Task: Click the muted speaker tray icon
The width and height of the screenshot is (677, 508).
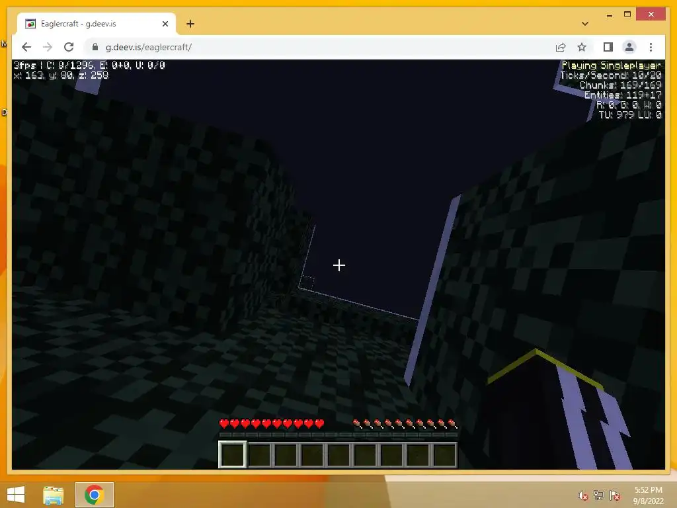Action: (583, 495)
